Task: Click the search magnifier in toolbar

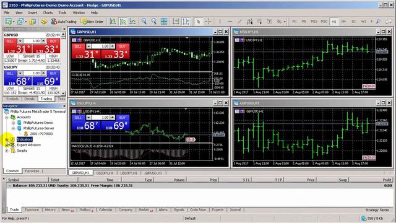Action: [x=378, y=22]
